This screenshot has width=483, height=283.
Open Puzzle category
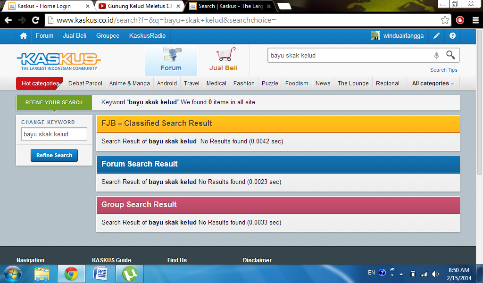pyautogui.click(x=270, y=83)
